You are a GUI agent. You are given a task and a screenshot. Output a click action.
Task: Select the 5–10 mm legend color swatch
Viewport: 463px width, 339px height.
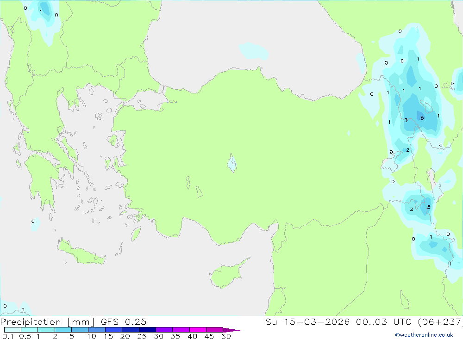click(x=80, y=330)
